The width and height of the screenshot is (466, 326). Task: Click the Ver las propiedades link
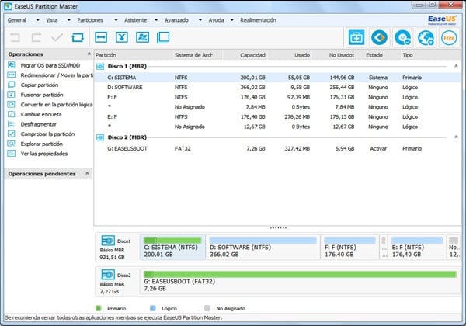tap(44, 154)
